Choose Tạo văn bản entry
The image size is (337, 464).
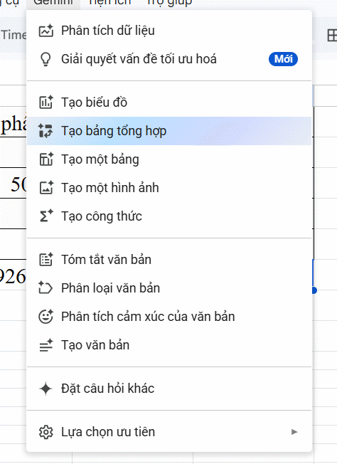pyautogui.click(x=169, y=344)
